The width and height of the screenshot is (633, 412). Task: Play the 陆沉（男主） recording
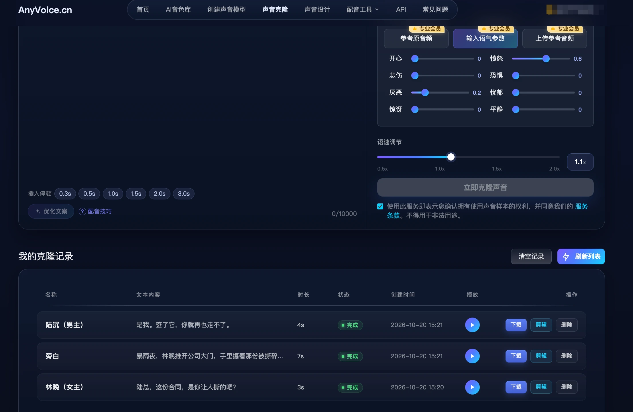472,325
